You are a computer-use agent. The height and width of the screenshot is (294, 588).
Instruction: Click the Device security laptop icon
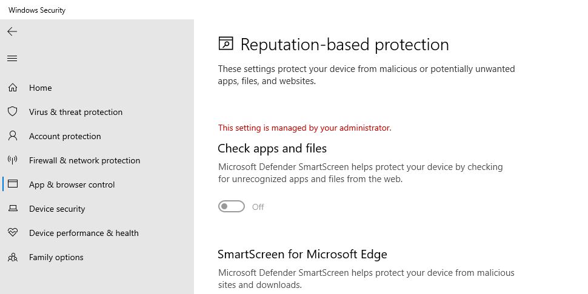click(x=13, y=208)
